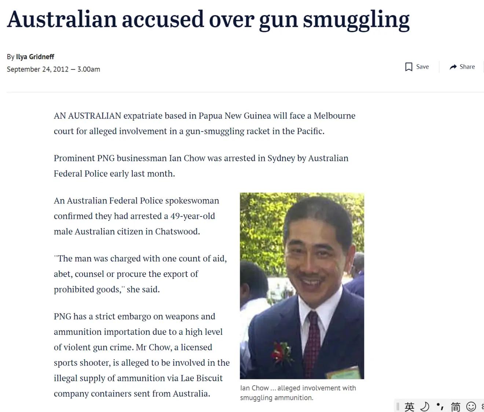Click the opening paragraph mentioning Melbourne court
Image resolution: width=484 pixels, height=412 pixels.
point(205,123)
